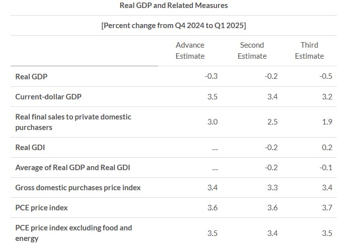Select the Advance Estimate column header
Image resolution: width=352 pixels, height=249 pixels.
190,51
